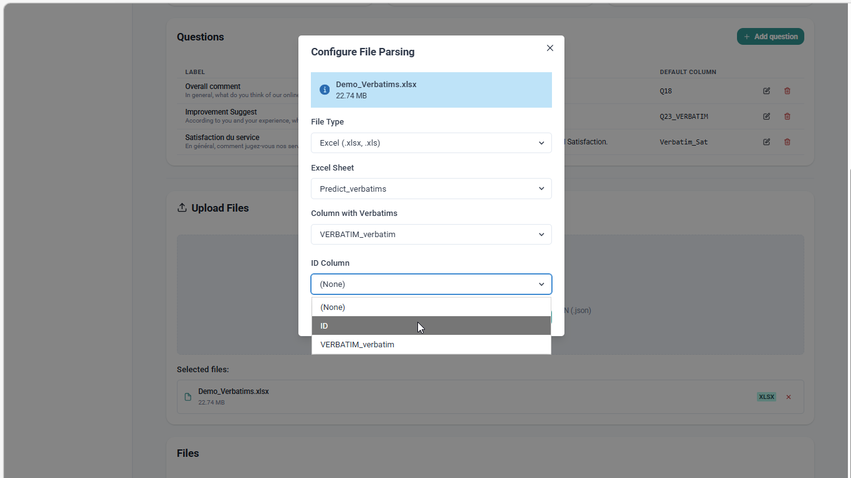This screenshot has height=478, width=851.
Task: Click the Verbatim_Sat default column value
Action: tap(684, 142)
